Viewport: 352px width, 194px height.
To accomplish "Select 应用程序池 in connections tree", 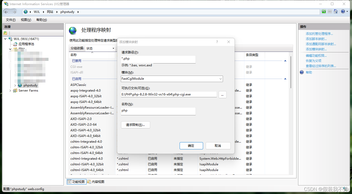I will [x=26, y=44].
